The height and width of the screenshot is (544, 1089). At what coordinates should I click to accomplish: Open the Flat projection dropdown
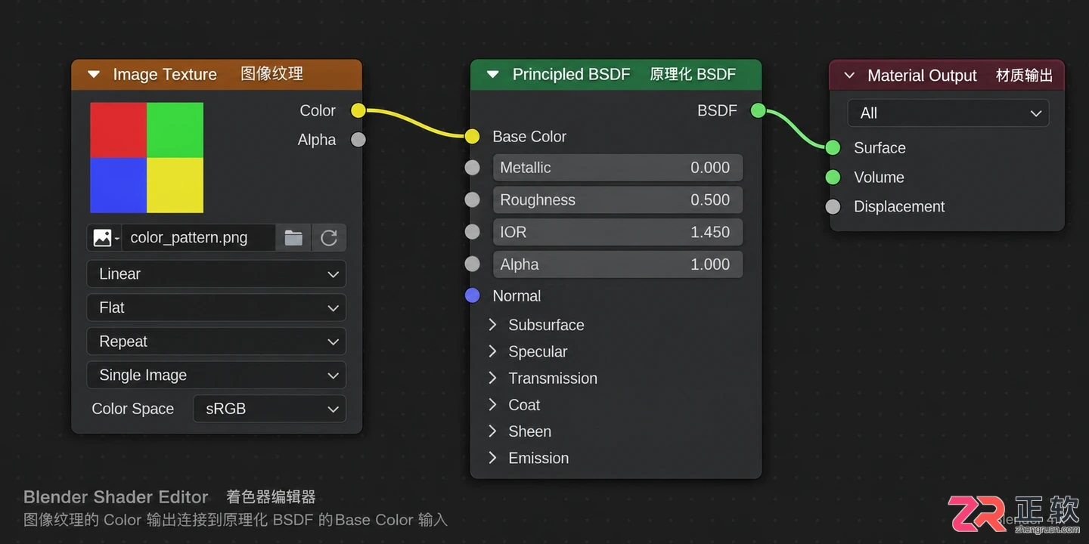pos(216,308)
